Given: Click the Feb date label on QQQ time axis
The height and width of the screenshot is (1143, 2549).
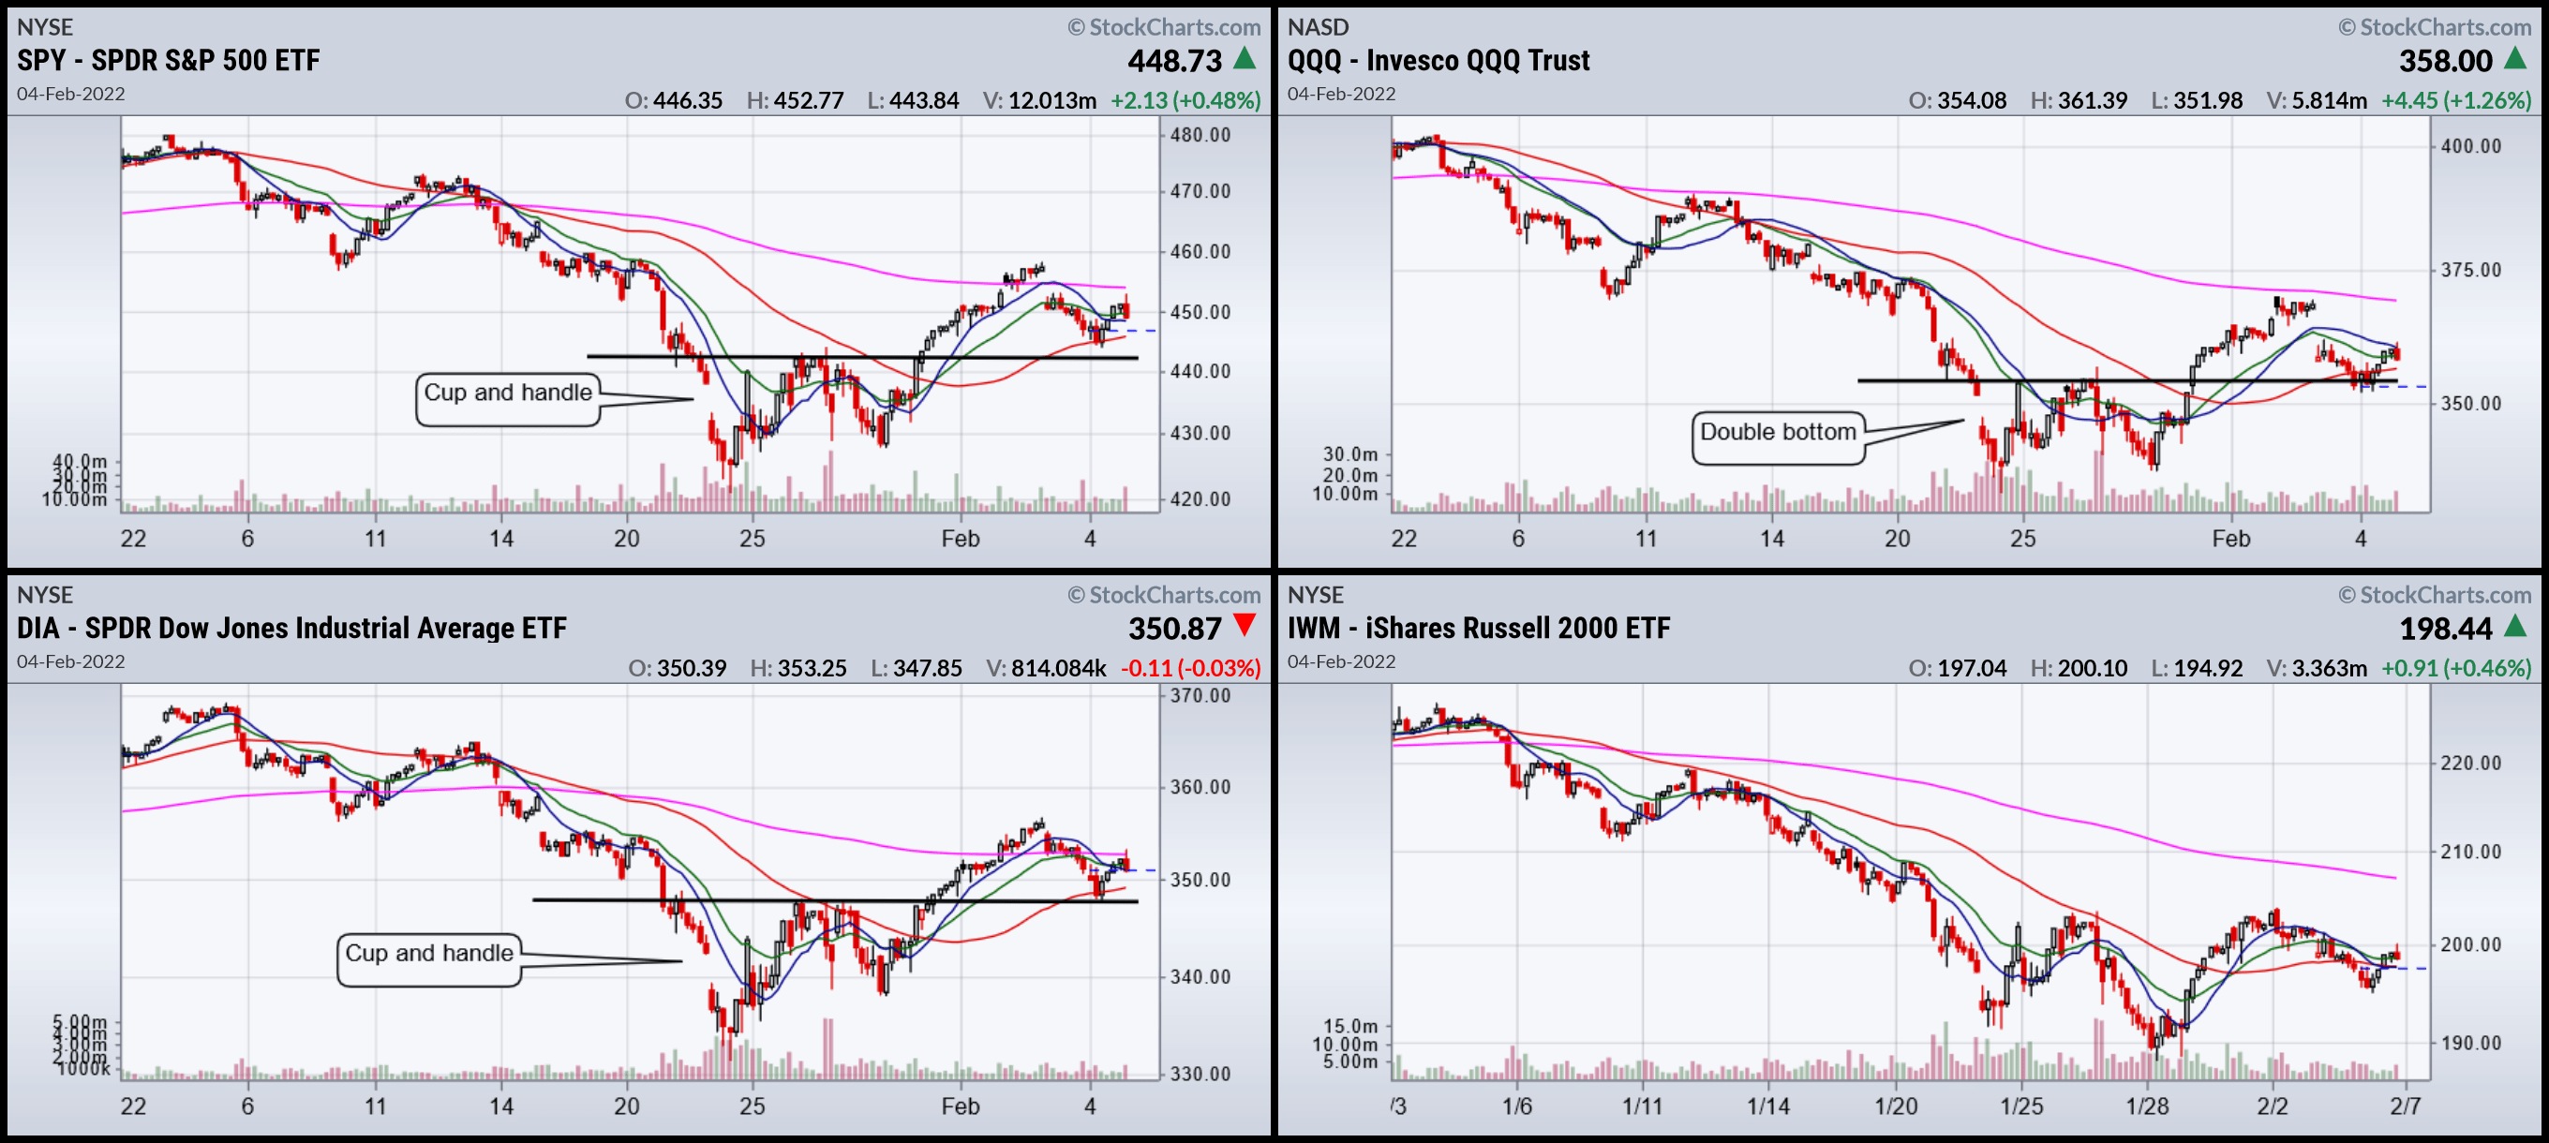Looking at the screenshot, I should [x=2230, y=540].
